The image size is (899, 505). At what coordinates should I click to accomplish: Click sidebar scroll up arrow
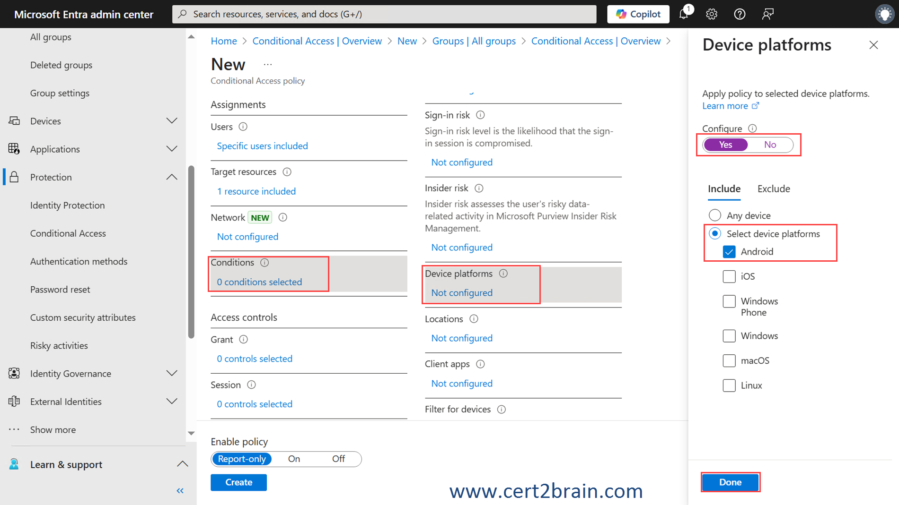point(191,37)
